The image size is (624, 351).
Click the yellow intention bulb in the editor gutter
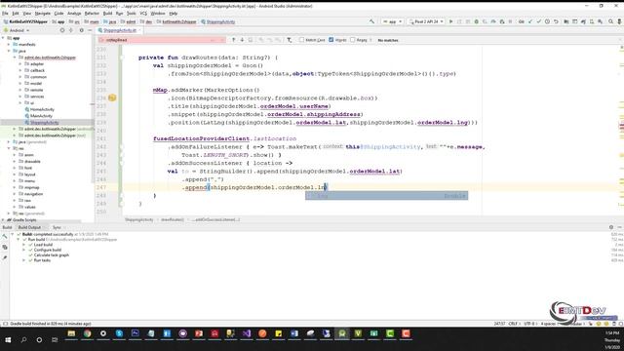coord(112,97)
